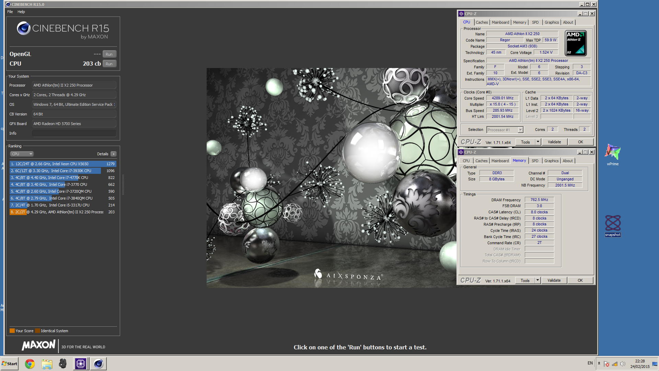Click the AMD Athlon II logo in CPU-Z
The width and height of the screenshot is (659, 371).
(576, 43)
